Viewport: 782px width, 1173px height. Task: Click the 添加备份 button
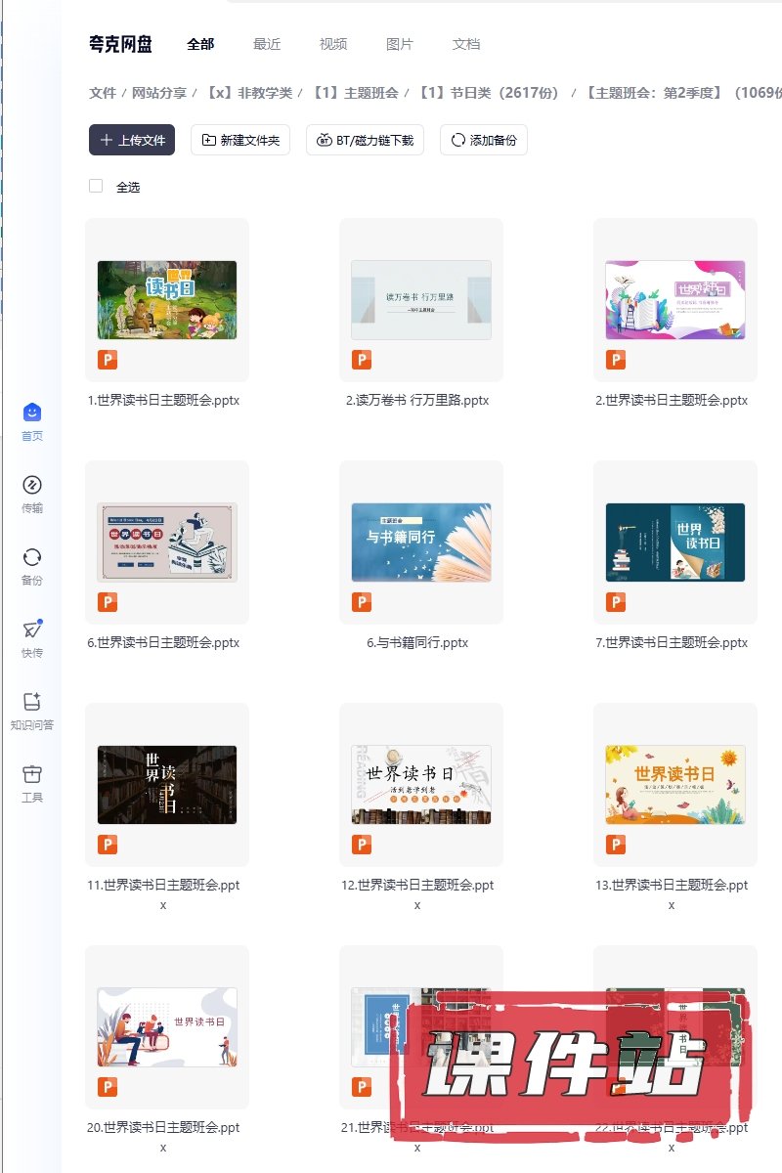pos(484,140)
